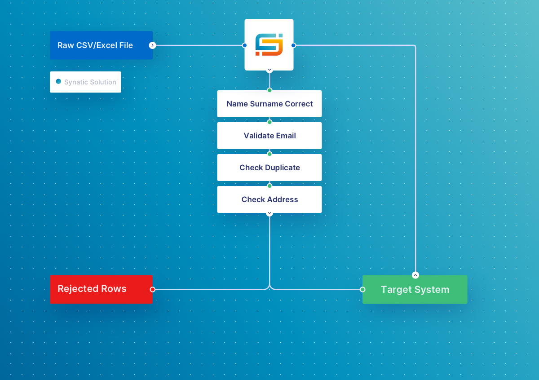Viewport: 539px width, 380px height.
Task: Click the blue dot left of Synatic logo
Action: pos(244,45)
